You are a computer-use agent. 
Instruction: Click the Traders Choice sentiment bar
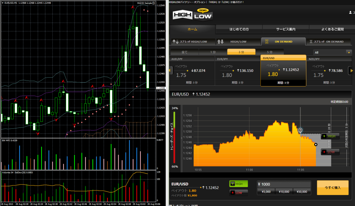[x=174, y=137]
